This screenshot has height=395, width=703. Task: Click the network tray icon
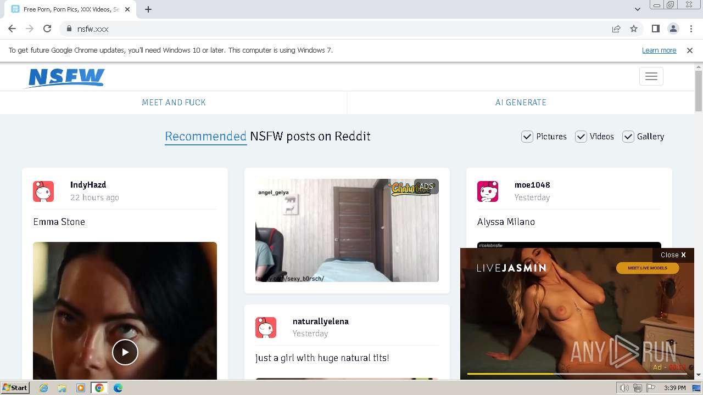tap(638, 388)
